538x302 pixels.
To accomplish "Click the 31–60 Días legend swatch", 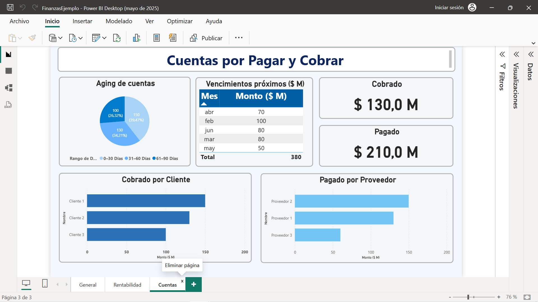I will pyautogui.click(x=126, y=158).
